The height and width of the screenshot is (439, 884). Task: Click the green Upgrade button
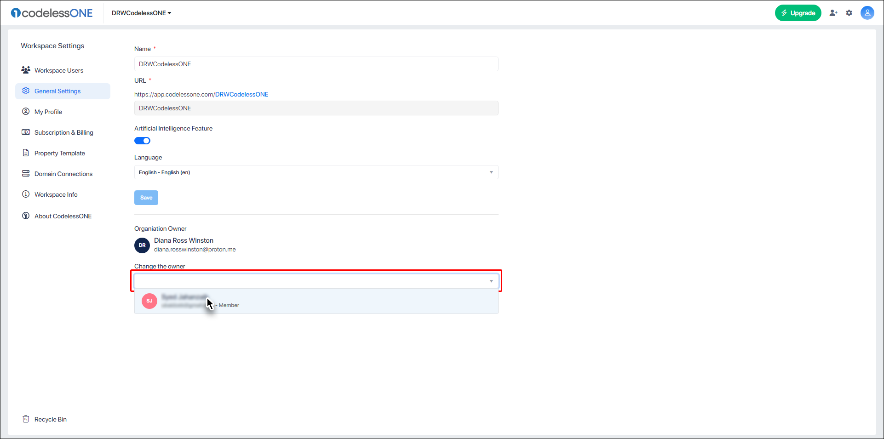pos(798,13)
